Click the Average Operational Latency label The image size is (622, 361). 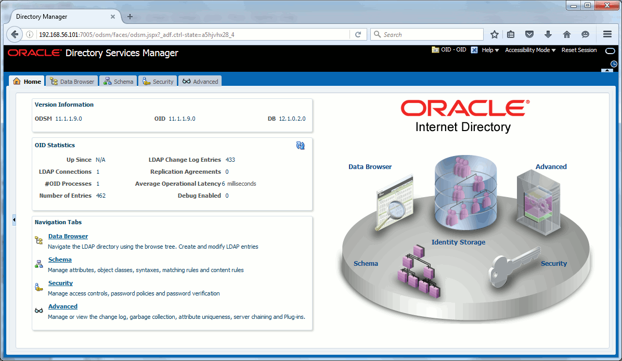[x=178, y=184]
